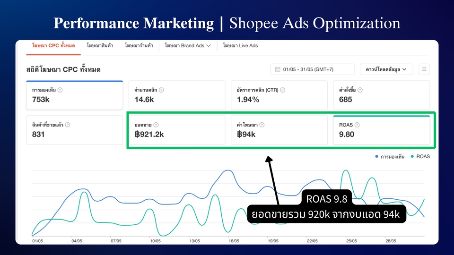
Task: Open the date range picker 01/05 - 31/05
Action: click(x=312, y=69)
